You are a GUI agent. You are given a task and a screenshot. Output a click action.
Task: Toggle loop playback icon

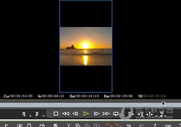point(116,114)
